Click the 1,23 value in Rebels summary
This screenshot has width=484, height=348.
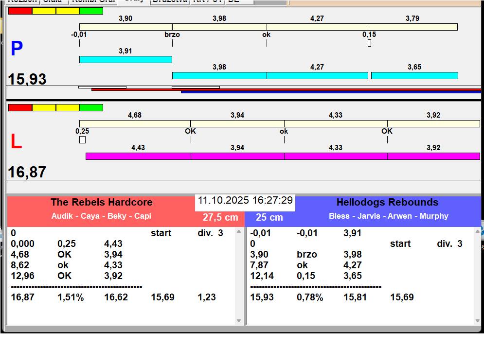click(x=207, y=297)
